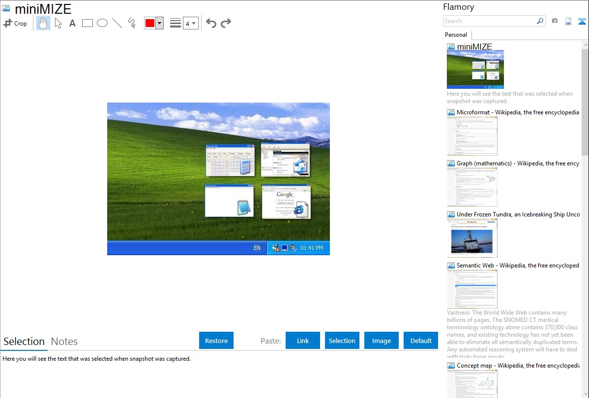Expand the line width dropdown showing 4

click(191, 23)
